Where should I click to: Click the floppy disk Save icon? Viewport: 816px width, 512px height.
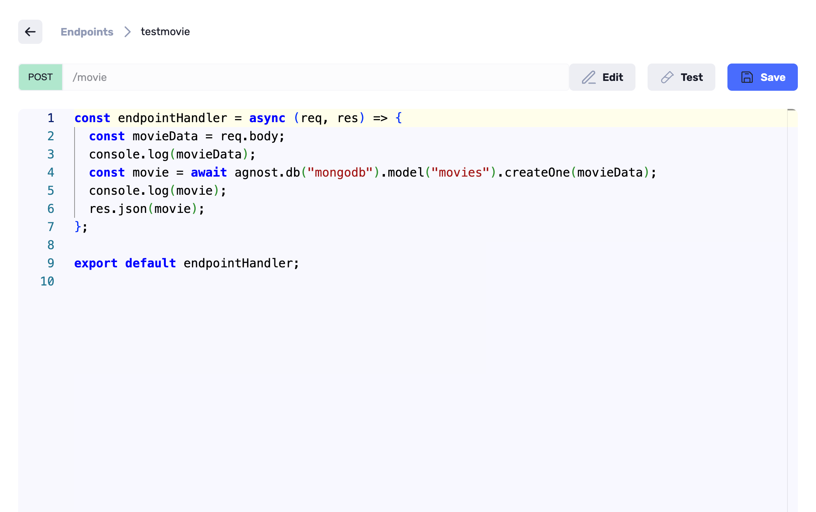tap(747, 77)
